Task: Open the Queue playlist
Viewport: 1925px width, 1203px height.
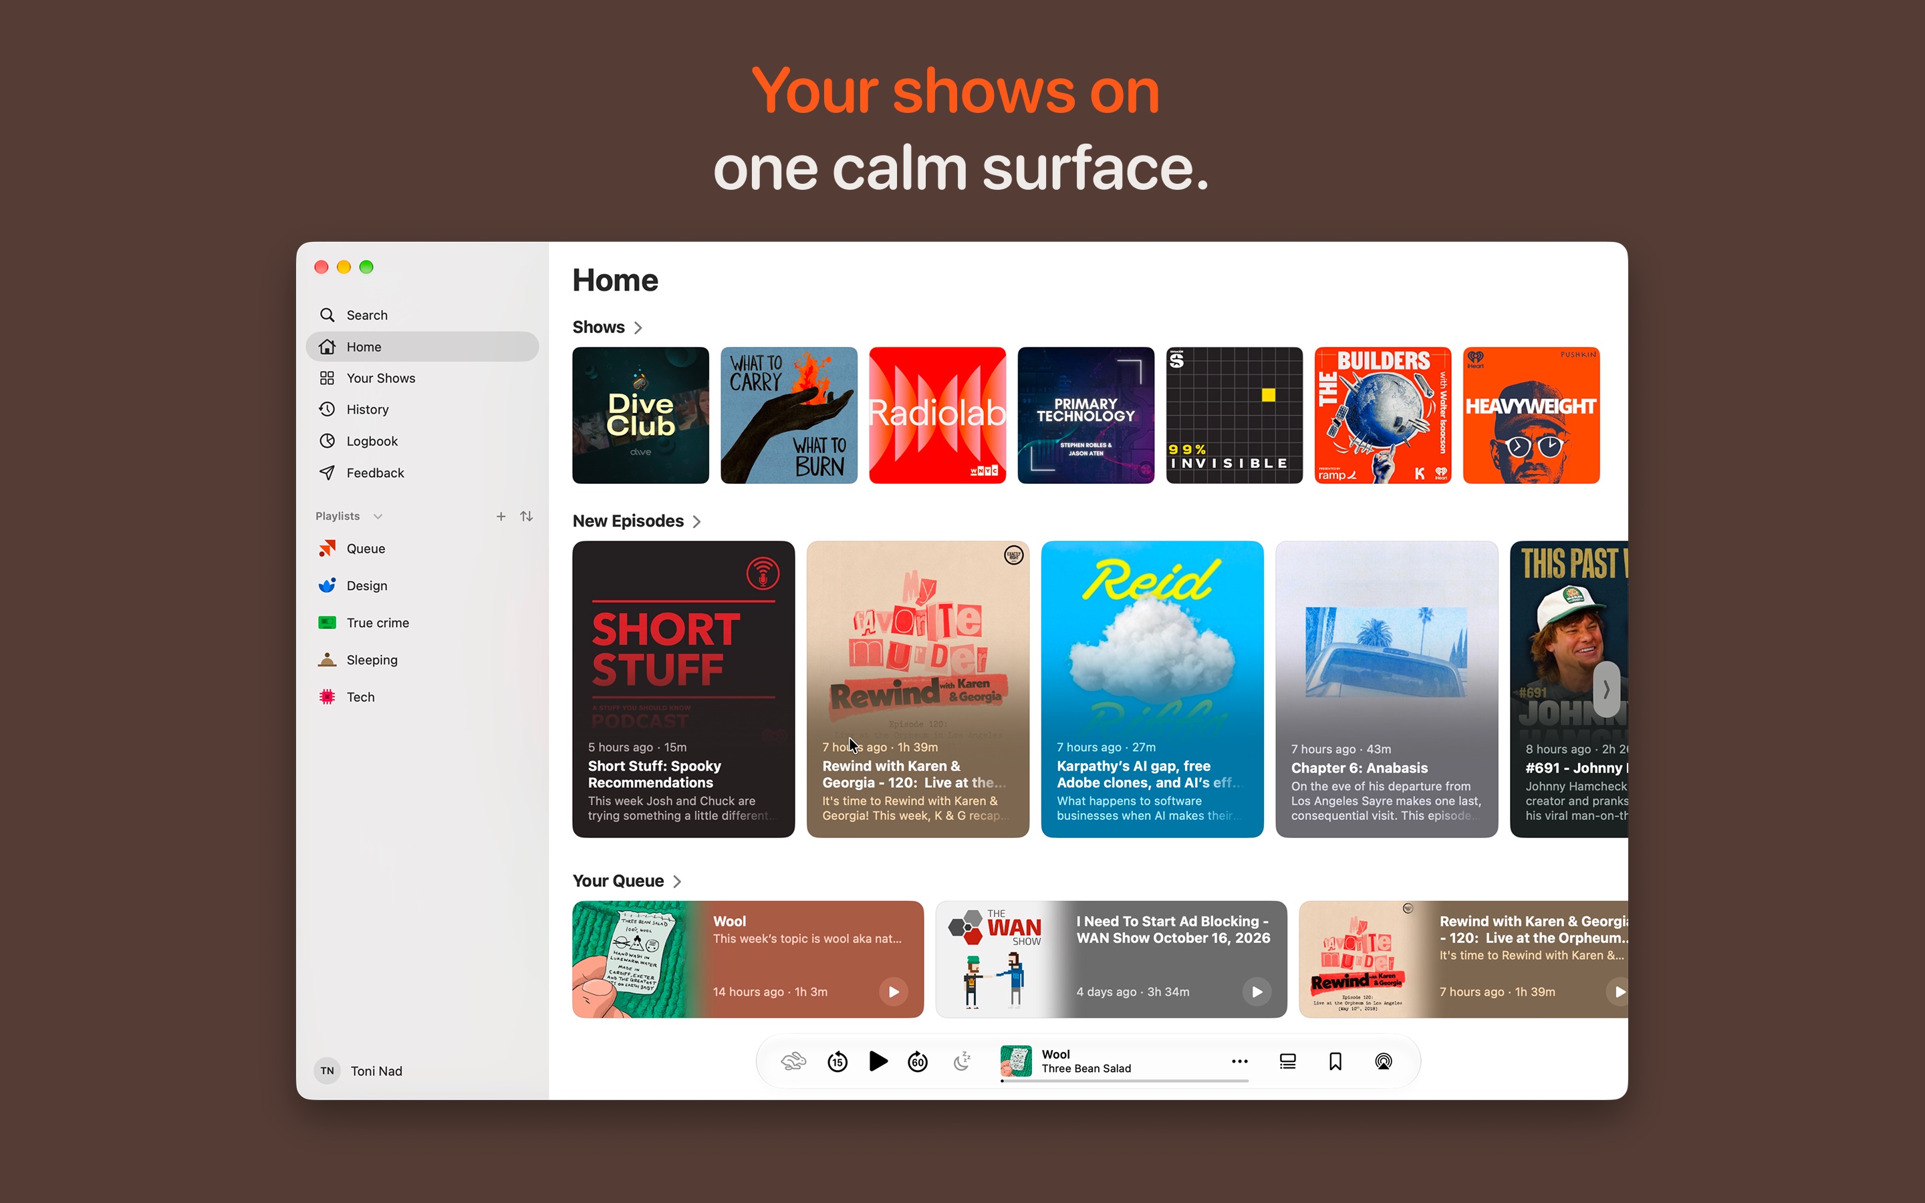Action: pos(422,548)
